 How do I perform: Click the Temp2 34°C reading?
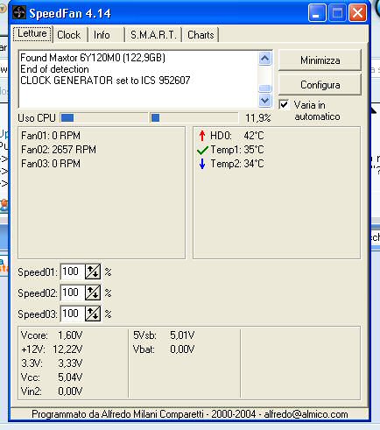[x=236, y=164]
